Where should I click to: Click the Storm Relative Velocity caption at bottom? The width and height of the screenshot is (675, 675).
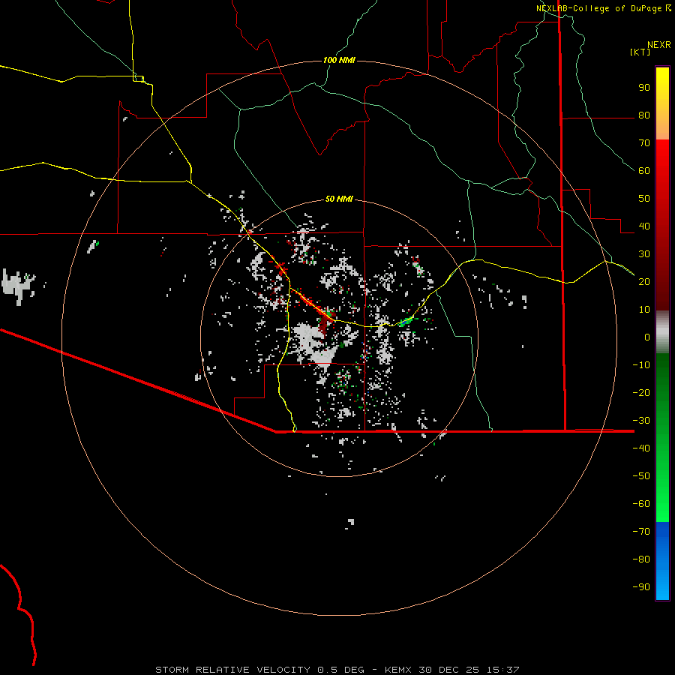(x=337, y=670)
